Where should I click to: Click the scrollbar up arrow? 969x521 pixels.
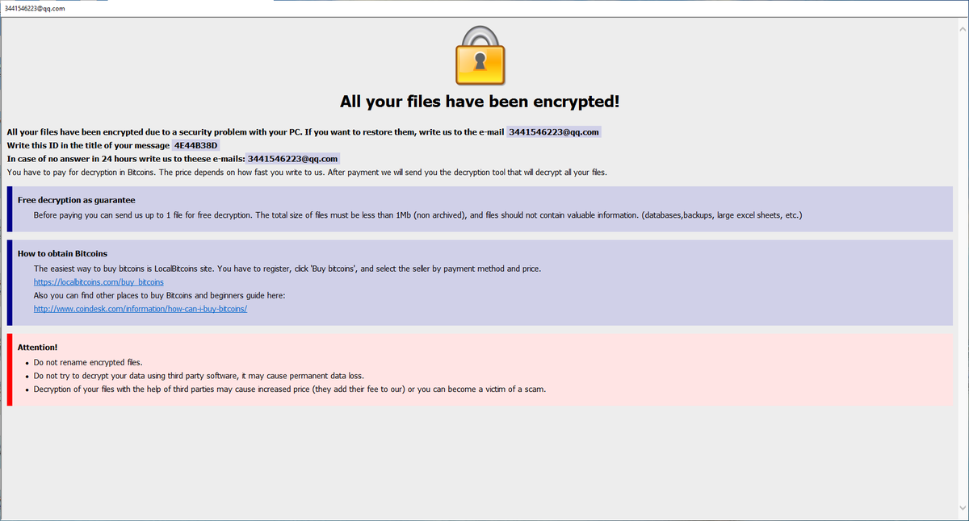click(x=962, y=24)
